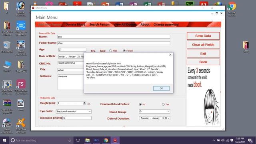Adjust the Height spinner arrows
This screenshot has height=144, width=256.
click(84, 103)
